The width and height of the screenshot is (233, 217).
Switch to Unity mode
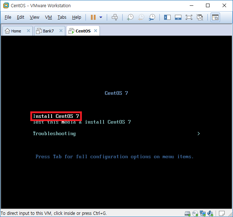click(200, 17)
